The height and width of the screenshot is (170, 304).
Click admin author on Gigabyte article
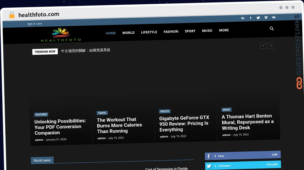164,137
